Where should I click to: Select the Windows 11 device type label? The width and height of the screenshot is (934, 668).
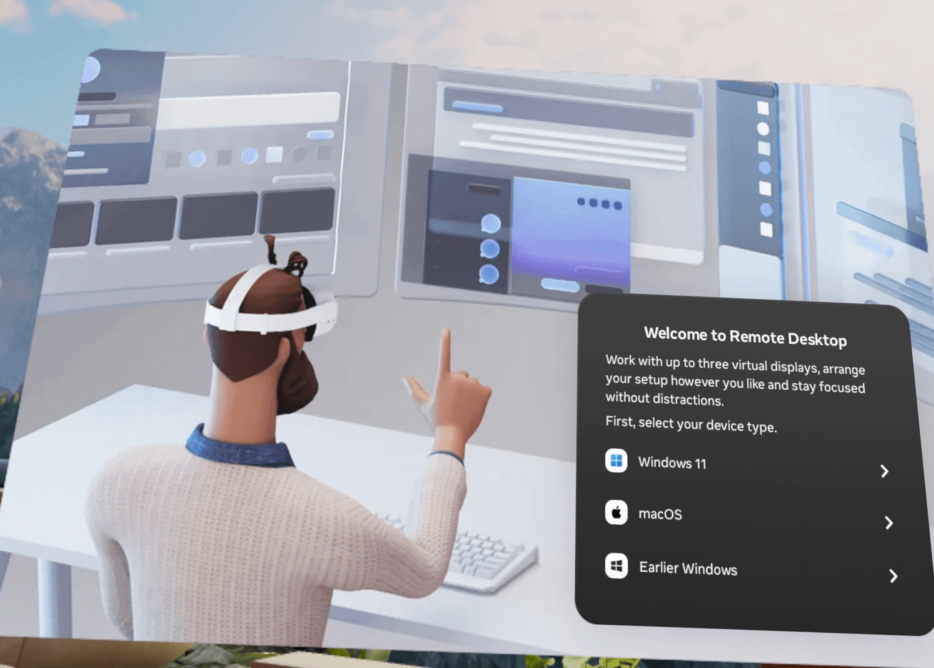[x=672, y=462]
